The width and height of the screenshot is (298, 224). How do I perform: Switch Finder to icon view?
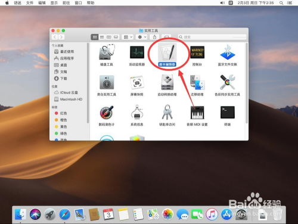(x=95, y=37)
